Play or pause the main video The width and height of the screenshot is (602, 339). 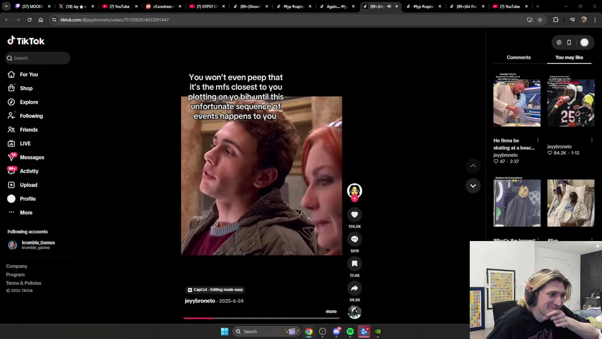tap(261, 176)
